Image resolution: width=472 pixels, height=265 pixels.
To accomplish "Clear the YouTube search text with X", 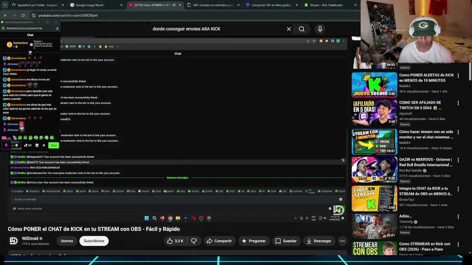I will pos(289,29).
